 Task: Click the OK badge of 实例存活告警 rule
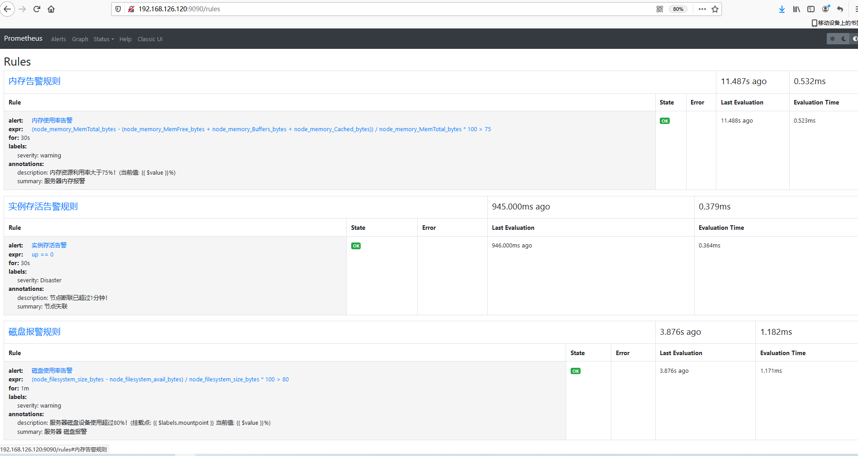(356, 246)
